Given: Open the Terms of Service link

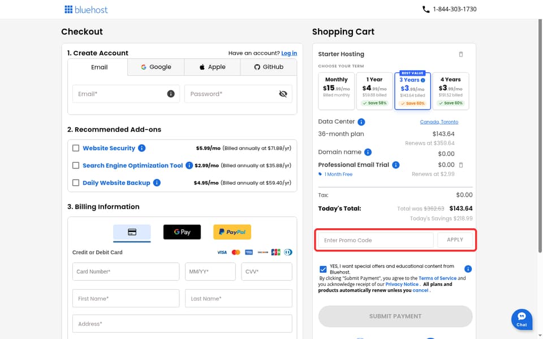Looking at the screenshot, I should (x=437, y=278).
